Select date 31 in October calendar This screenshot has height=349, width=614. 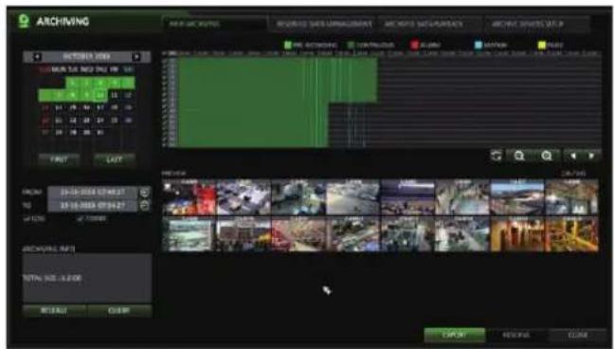(x=100, y=133)
